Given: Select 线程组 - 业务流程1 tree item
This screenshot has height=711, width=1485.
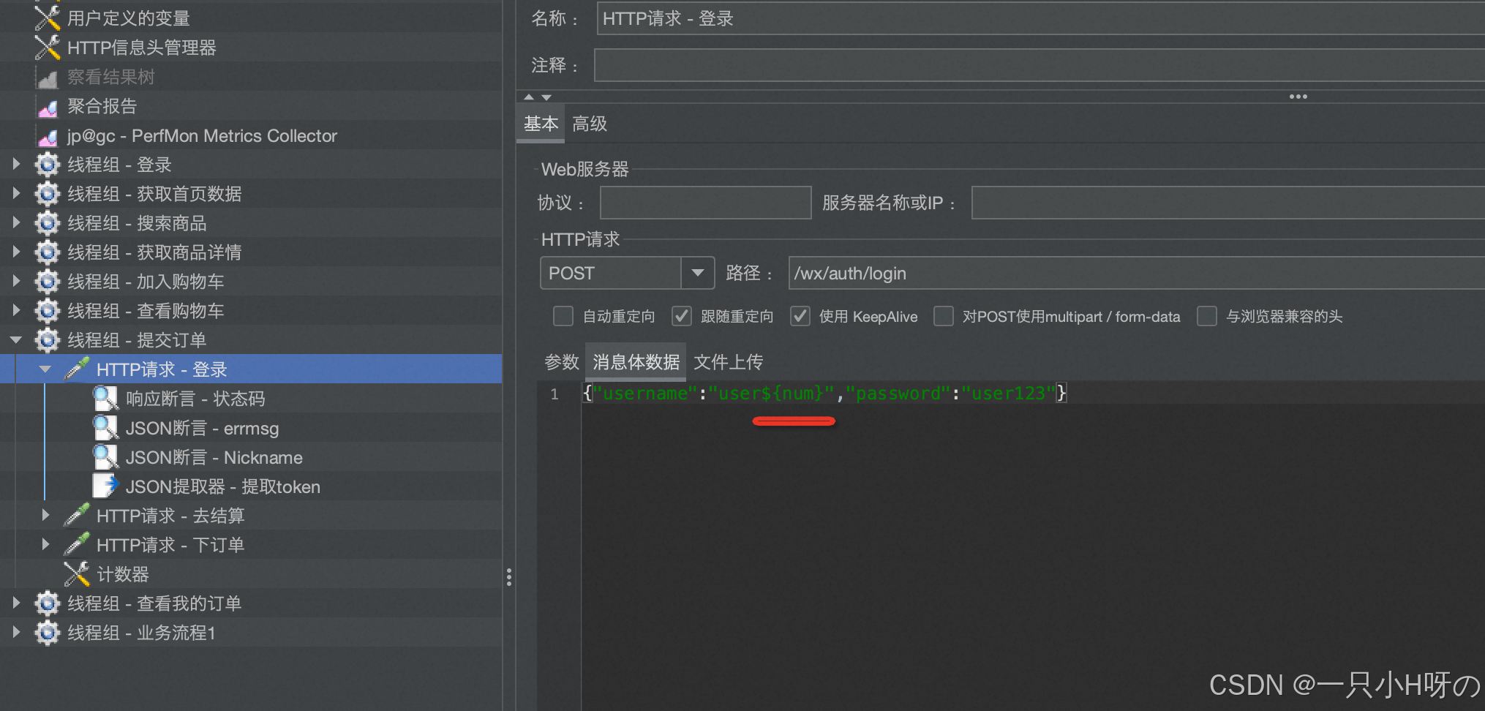Looking at the screenshot, I should tap(141, 633).
